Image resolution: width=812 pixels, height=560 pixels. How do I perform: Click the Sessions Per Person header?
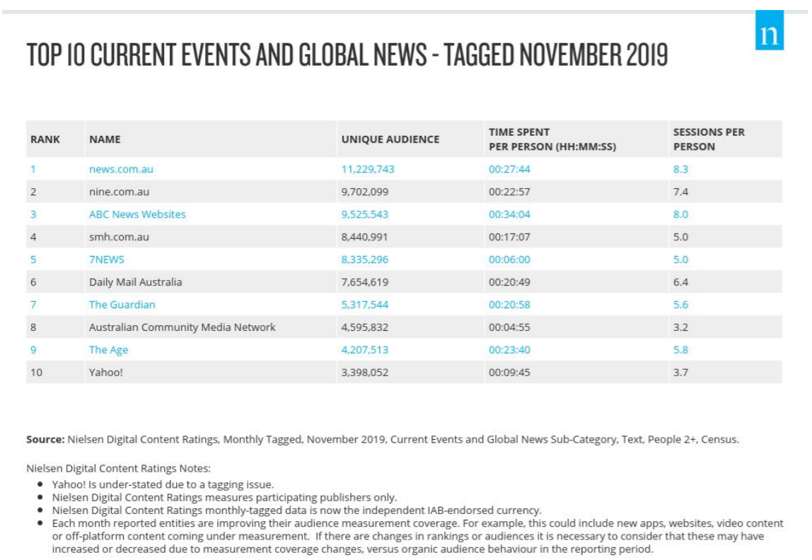[x=708, y=139]
